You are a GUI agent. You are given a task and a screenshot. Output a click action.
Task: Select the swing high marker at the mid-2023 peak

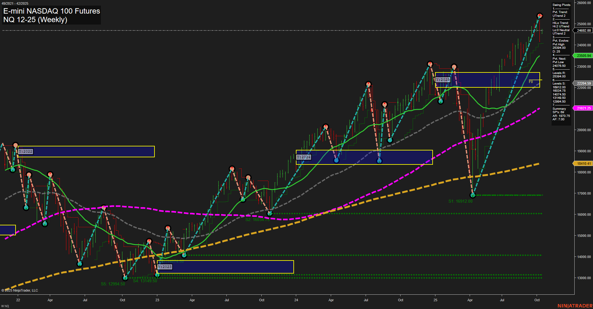click(232, 168)
